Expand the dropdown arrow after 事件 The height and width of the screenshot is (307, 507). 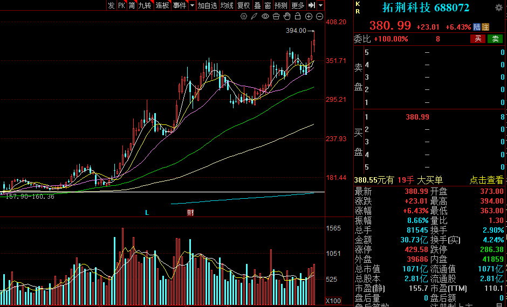tap(191, 5)
